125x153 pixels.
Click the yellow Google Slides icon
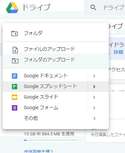point(15,97)
